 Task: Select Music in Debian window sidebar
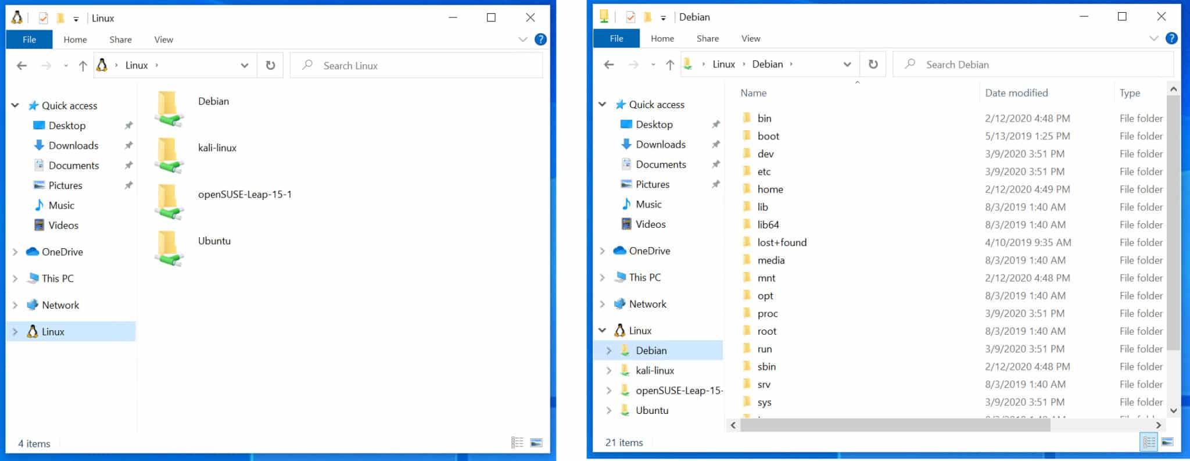click(648, 204)
